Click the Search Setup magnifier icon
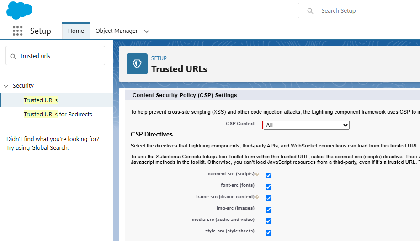 click(x=310, y=10)
